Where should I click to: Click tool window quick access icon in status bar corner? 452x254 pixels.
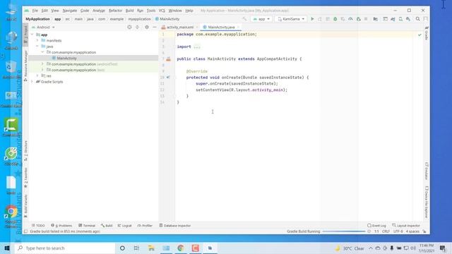pyautogui.click(x=25, y=231)
